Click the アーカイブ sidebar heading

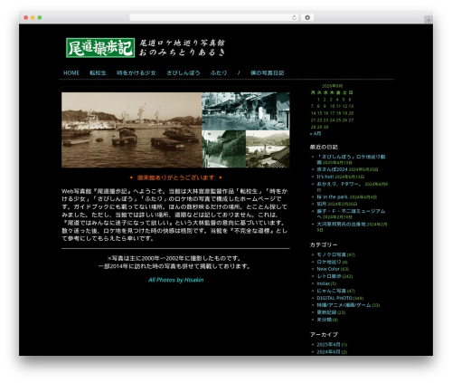tap(324, 334)
